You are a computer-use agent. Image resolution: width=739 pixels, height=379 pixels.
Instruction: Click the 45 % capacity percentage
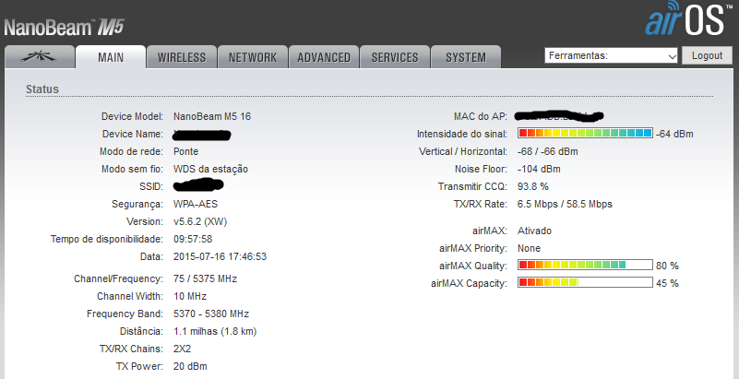point(667,283)
